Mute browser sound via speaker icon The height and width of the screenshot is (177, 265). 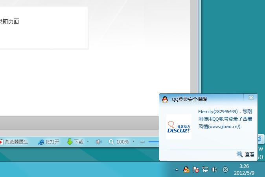[x=99, y=142]
